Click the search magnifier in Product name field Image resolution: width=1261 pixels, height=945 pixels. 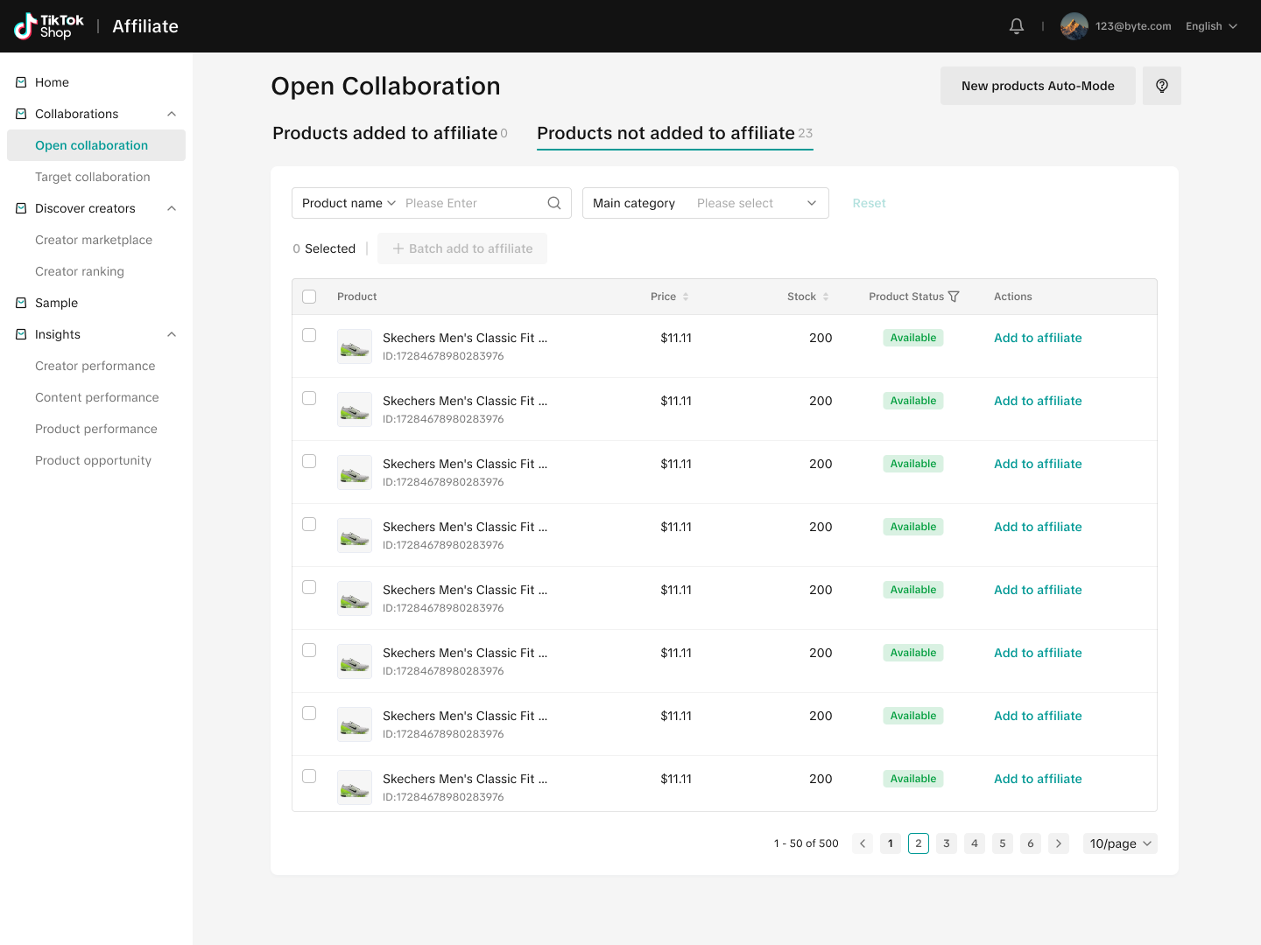point(554,203)
